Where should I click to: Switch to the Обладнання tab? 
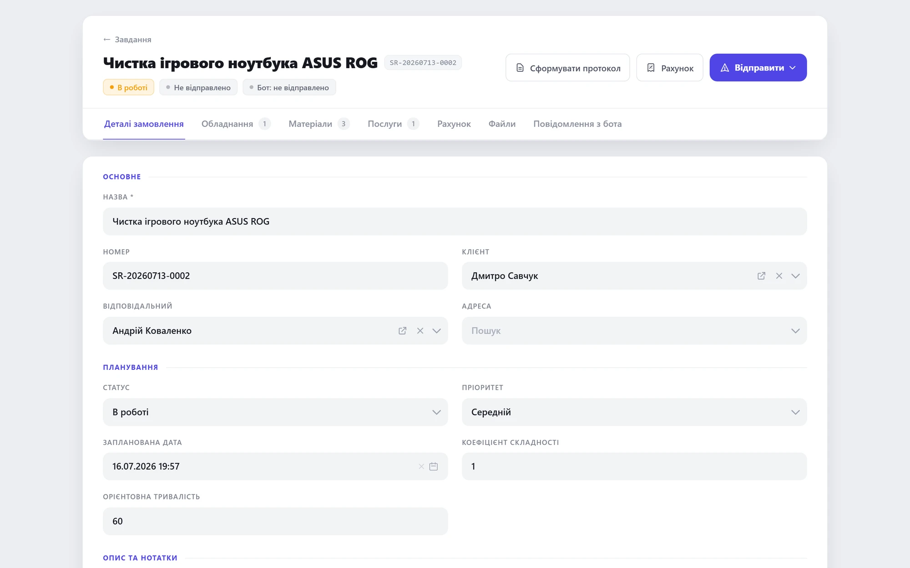pos(236,124)
